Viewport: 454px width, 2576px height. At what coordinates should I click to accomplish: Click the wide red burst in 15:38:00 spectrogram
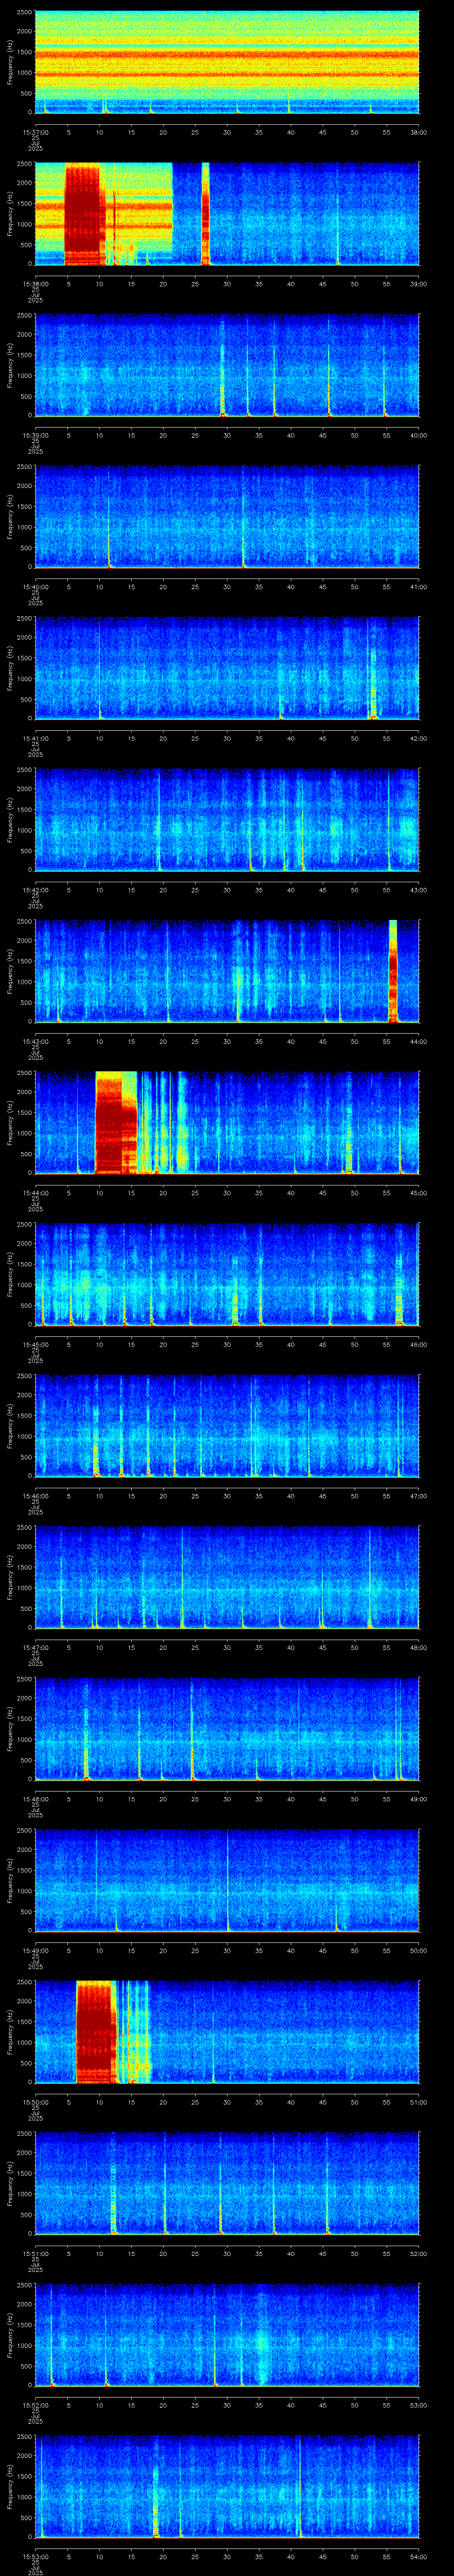tap(85, 214)
